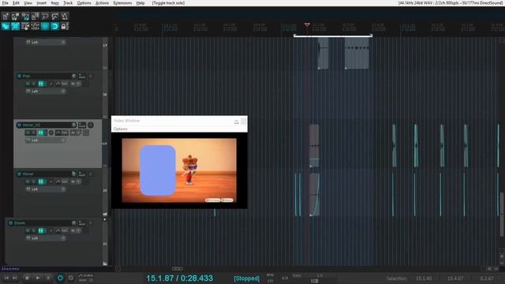Click envelope/trim button on Boom track

[62, 230]
